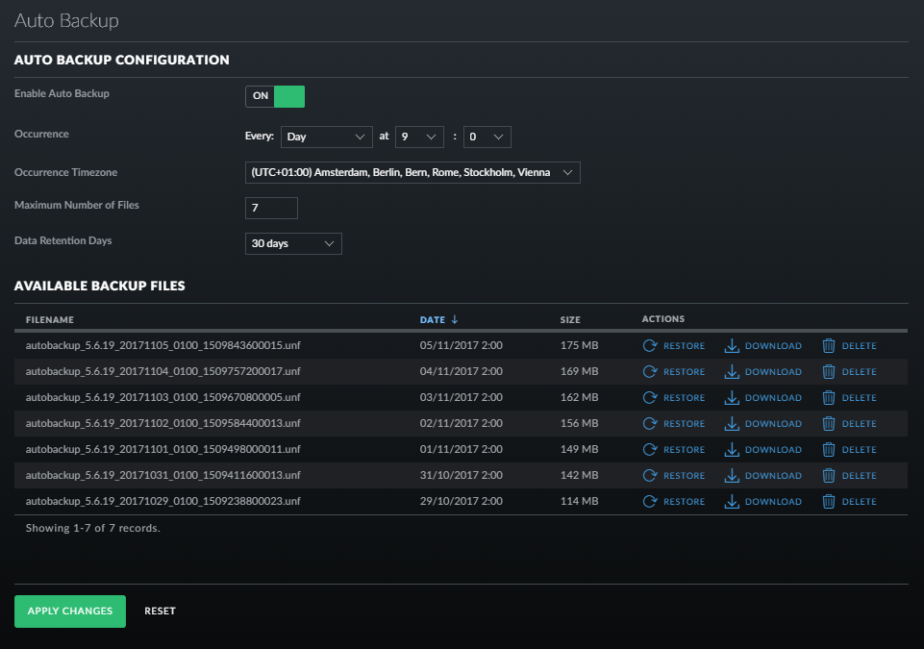Click restore icon for 02/11/2017 backup

[x=650, y=424]
